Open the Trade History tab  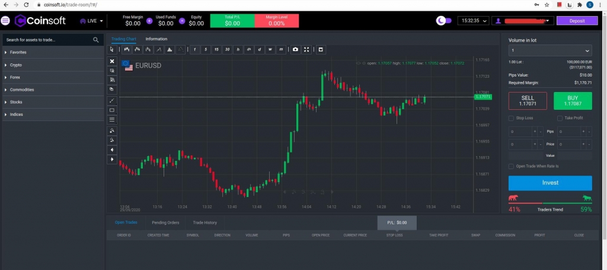[205, 223]
